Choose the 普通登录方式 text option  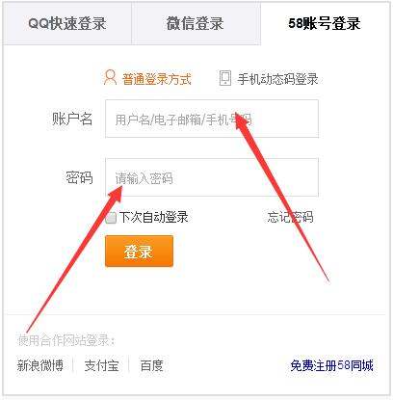[x=156, y=79]
